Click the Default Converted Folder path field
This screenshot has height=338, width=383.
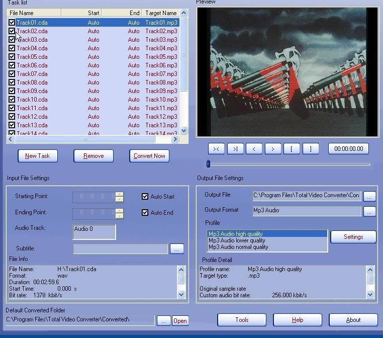[x=80, y=320]
